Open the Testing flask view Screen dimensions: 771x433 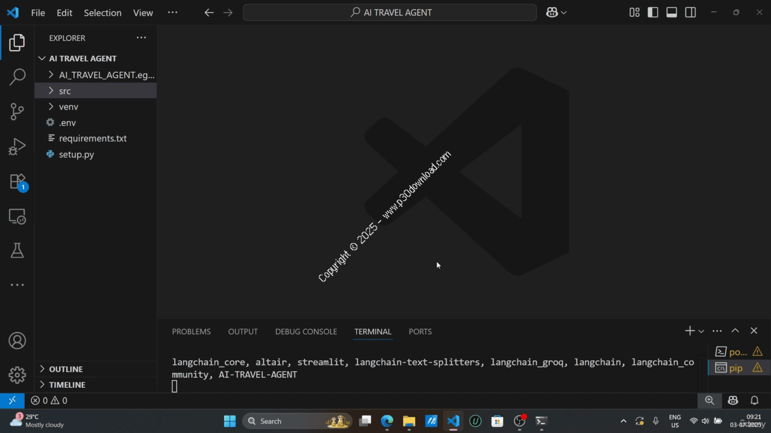coord(17,251)
